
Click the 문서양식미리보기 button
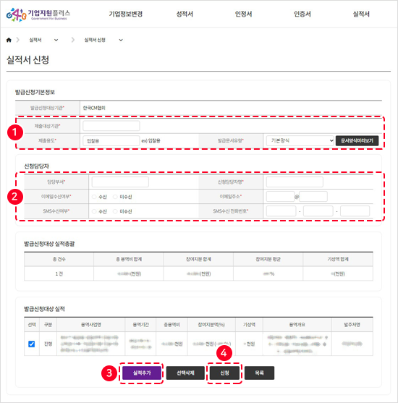(357, 140)
